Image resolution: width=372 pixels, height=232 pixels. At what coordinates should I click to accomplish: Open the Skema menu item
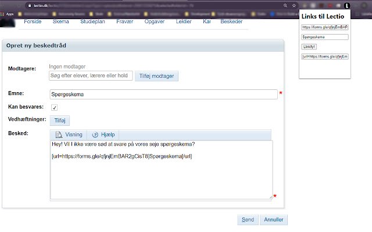pos(60,21)
